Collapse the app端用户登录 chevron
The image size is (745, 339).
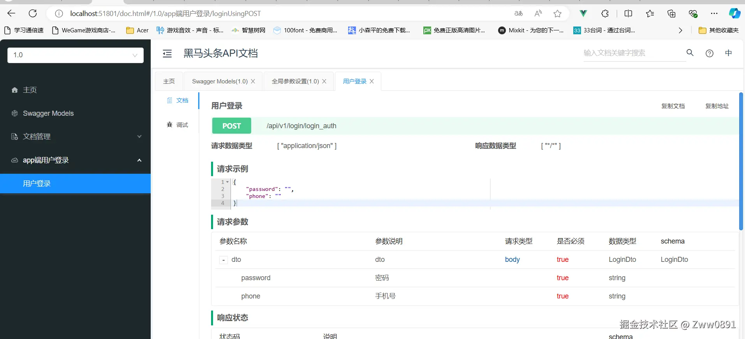coord(139,160)
